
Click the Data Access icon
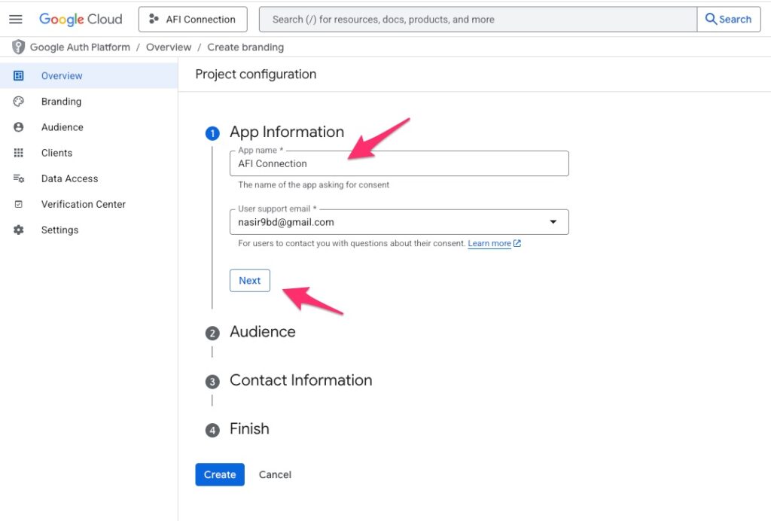click(19, 178)
